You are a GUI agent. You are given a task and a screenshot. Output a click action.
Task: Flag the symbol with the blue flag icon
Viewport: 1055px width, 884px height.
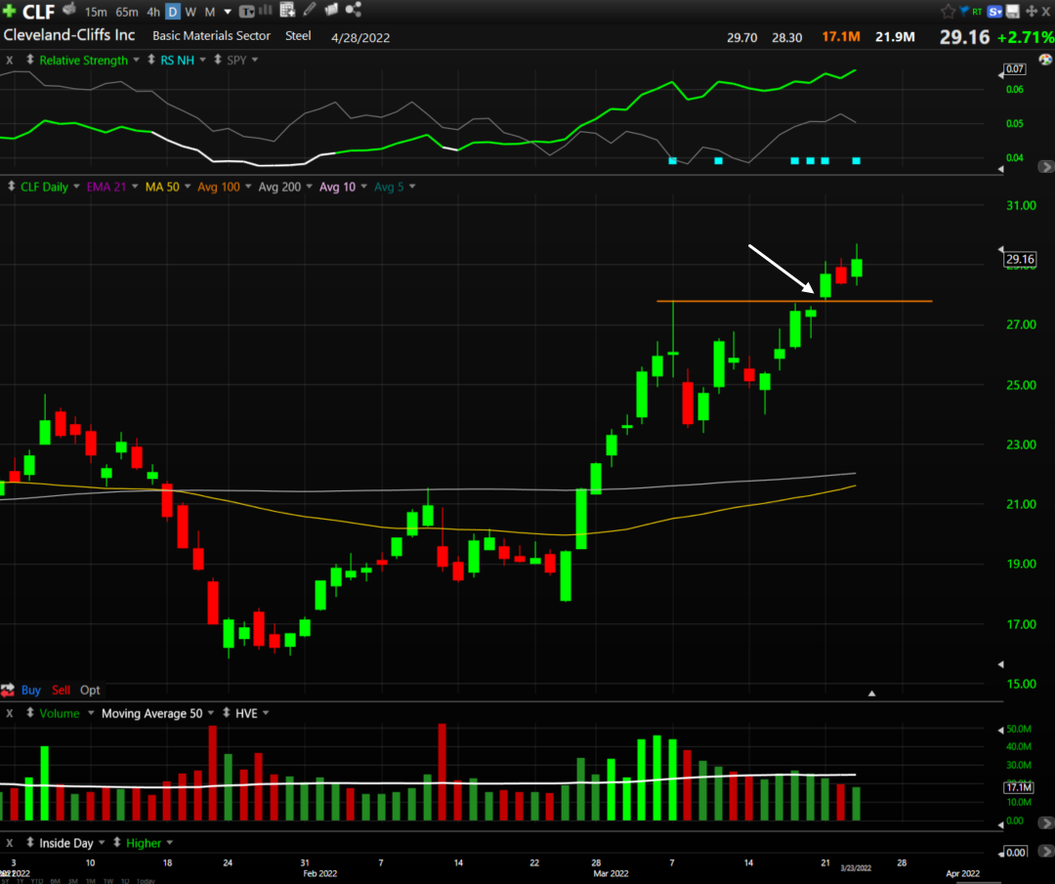coord(963,11)
